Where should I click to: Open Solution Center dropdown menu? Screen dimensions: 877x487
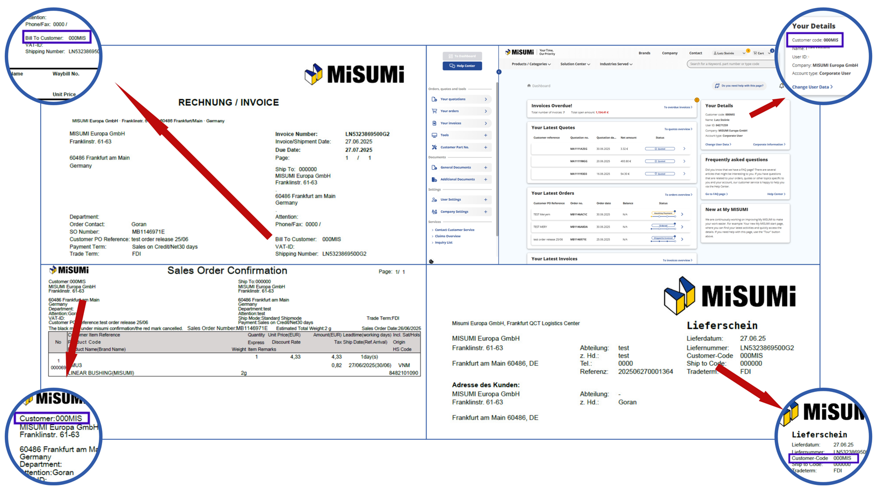pos(575,64)
